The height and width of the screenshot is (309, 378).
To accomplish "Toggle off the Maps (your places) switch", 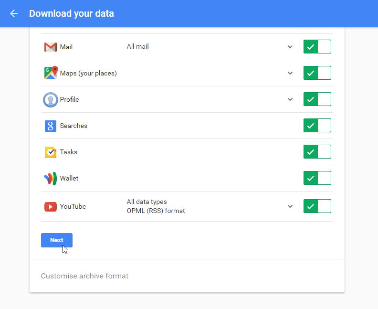I will 317,73.
